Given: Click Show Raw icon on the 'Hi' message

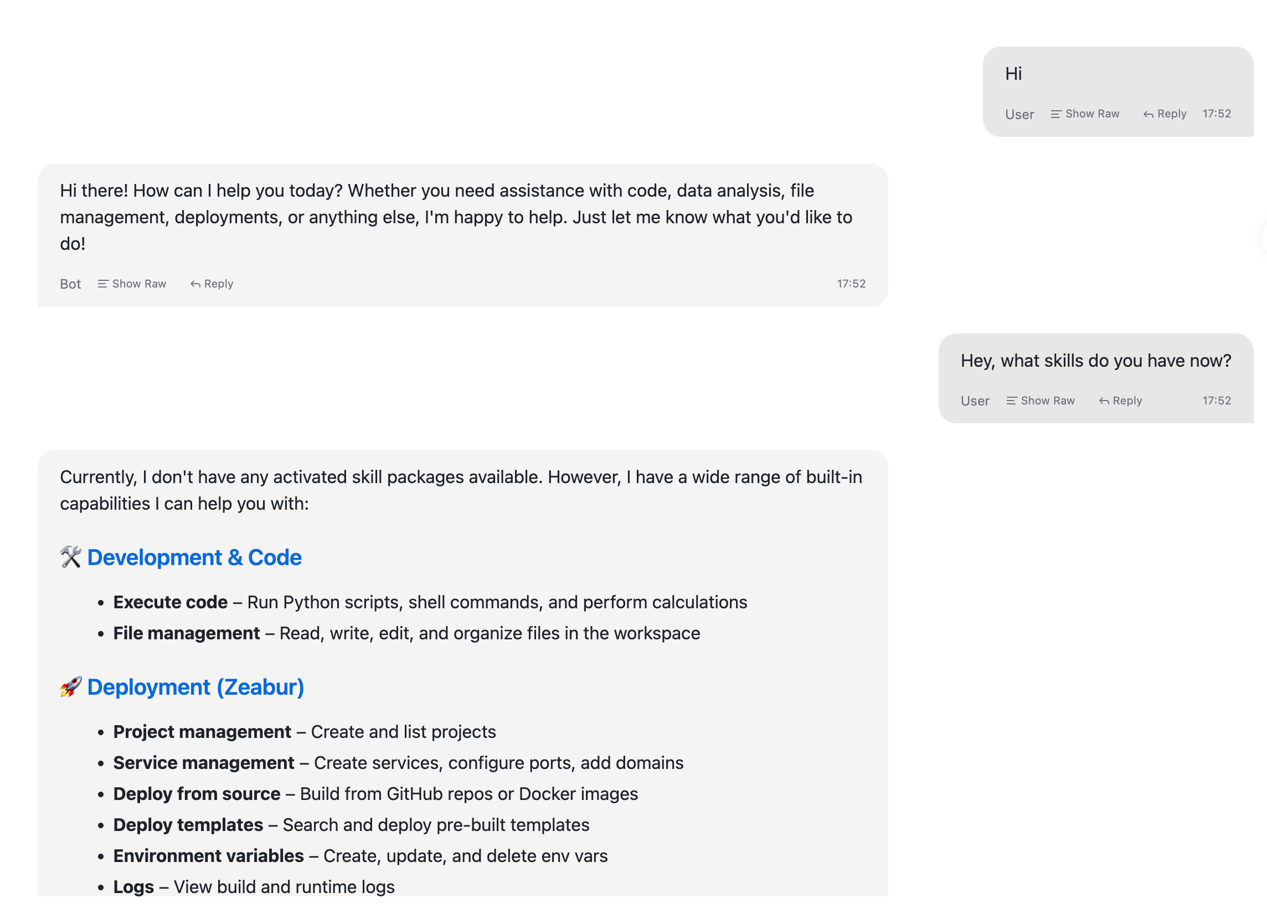Looking at the screenshot, I should 1055,114.
